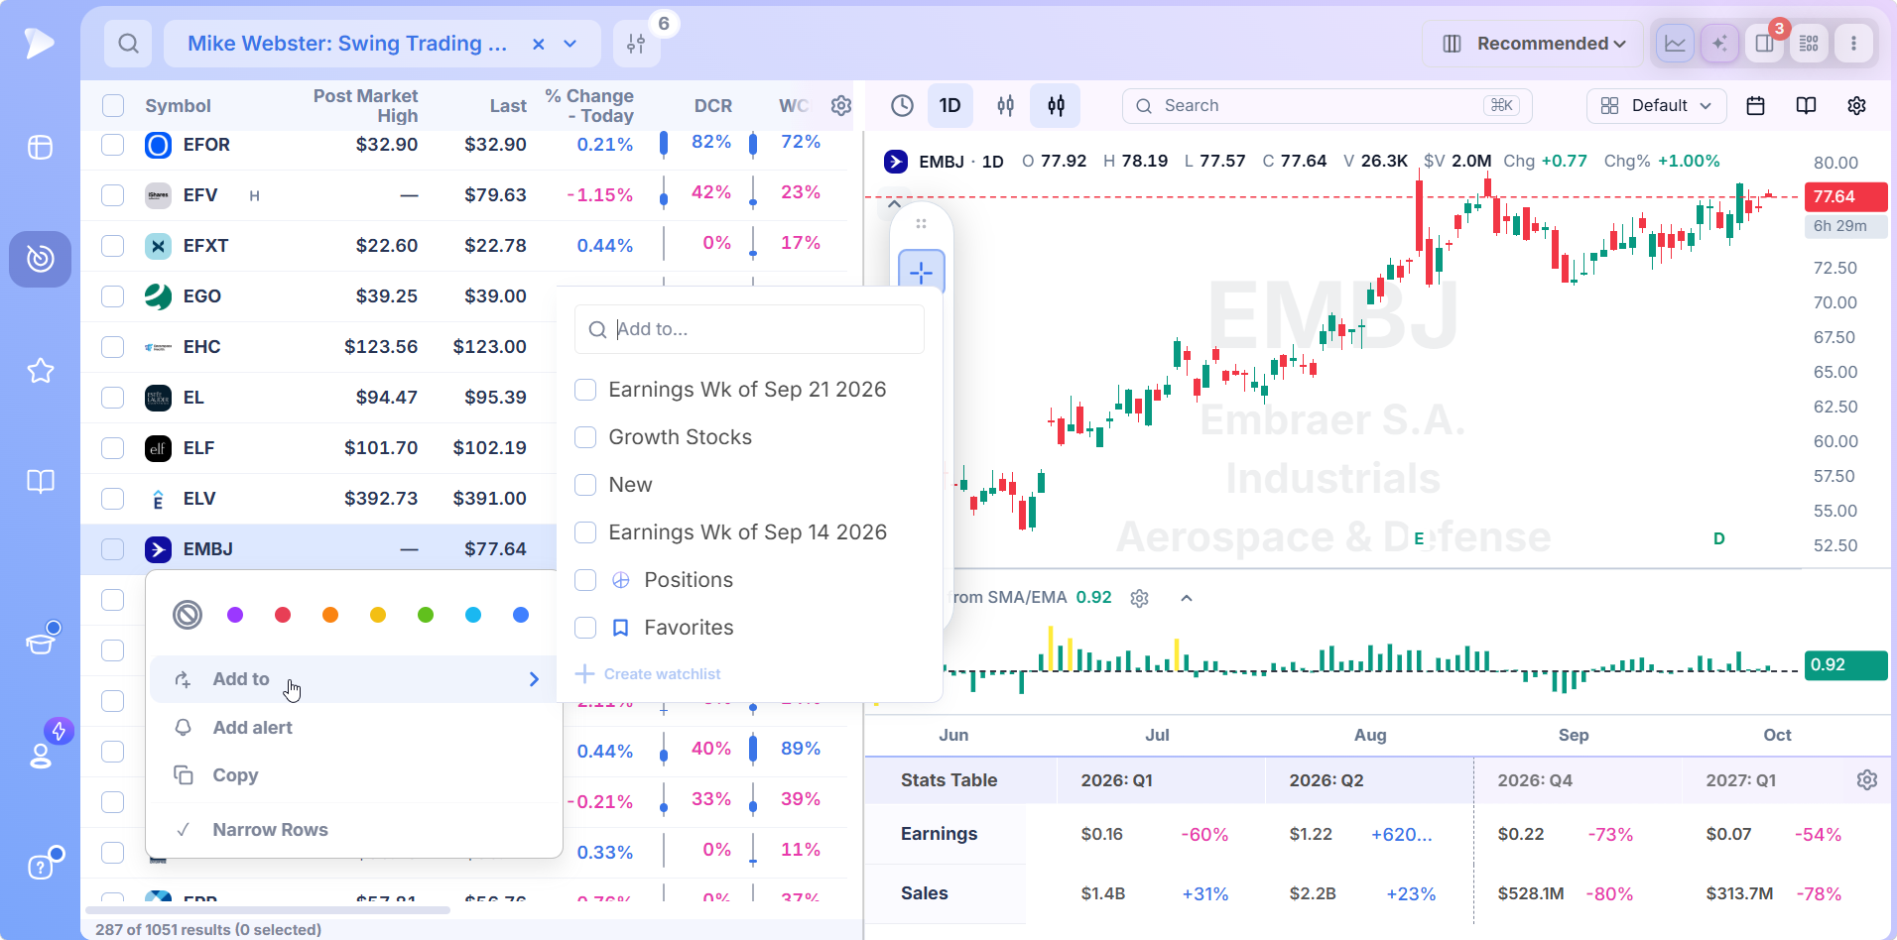1897x940 pixels.
Task: Tick the Earnings Wk of Sep 21 2026 checkbox
Action: [585, 390]
